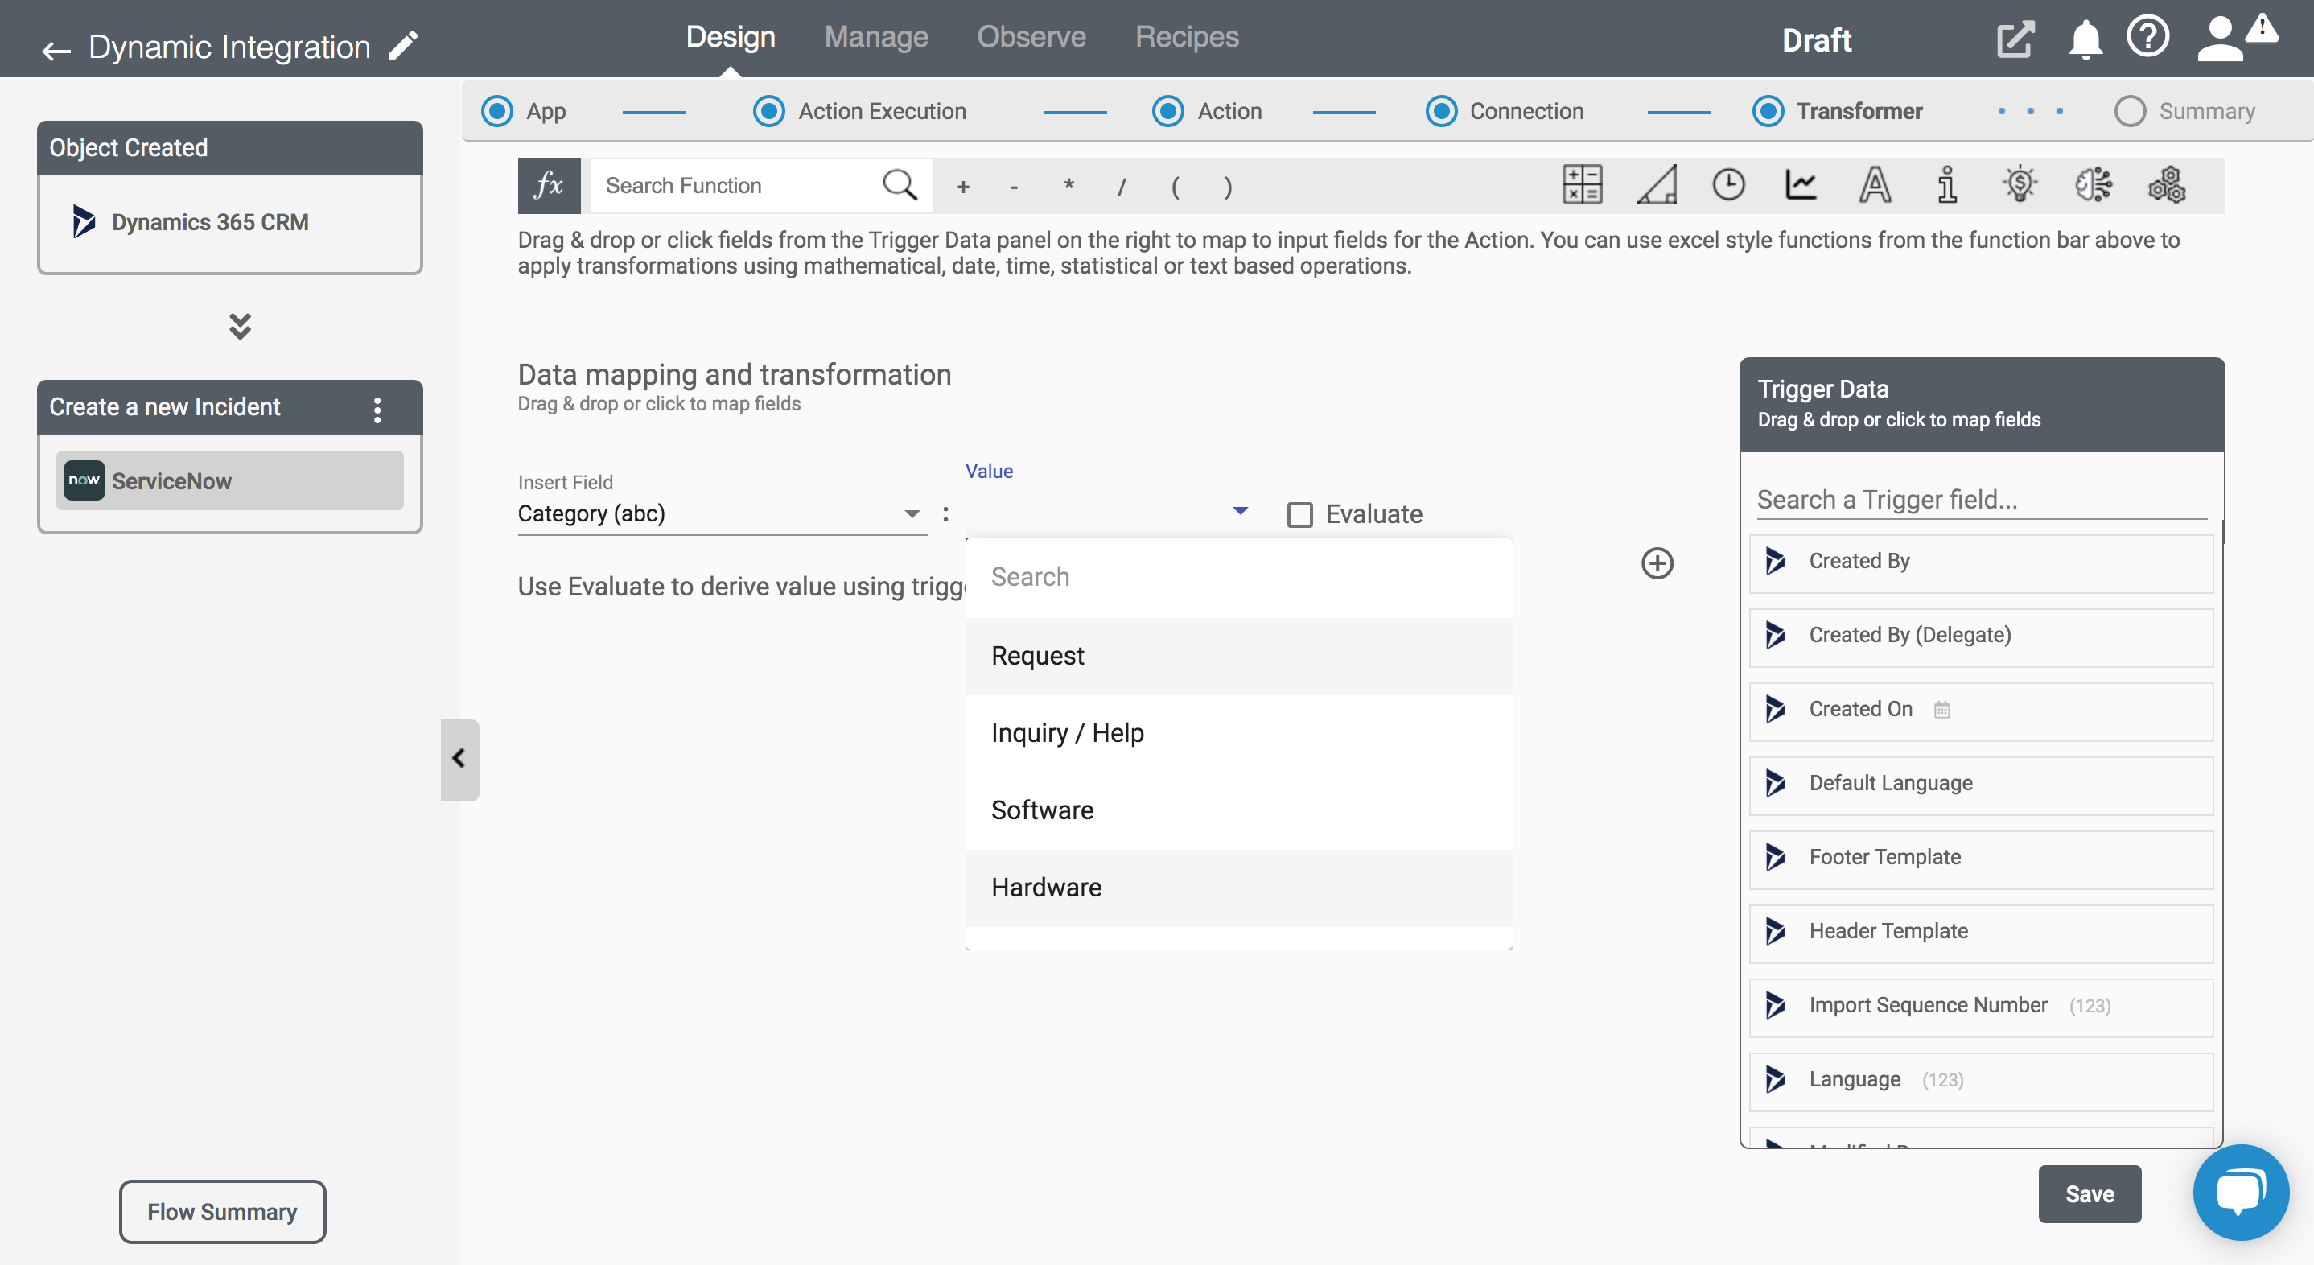Open AI brain functions icon
Image resolution: width=2314 pixels, height=1265 pixels.
pyautogui.click(x=2093, y=185)
